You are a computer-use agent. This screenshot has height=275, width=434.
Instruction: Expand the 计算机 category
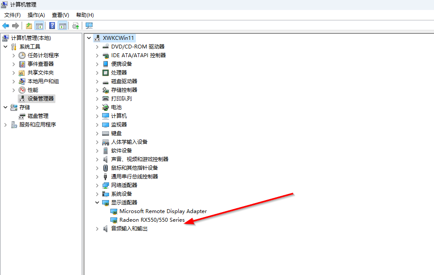coord(97,116)
